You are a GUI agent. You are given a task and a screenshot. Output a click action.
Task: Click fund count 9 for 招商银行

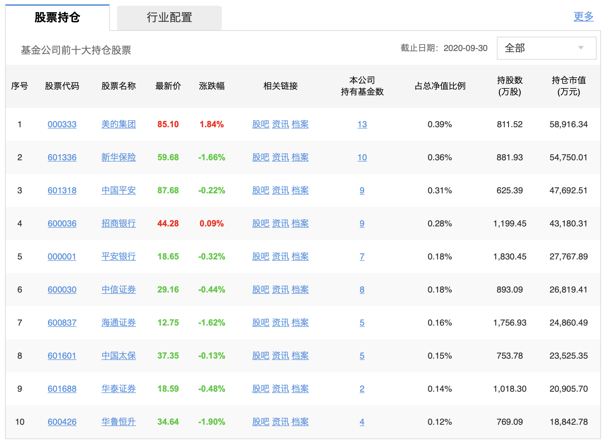[x=362, y=224]
